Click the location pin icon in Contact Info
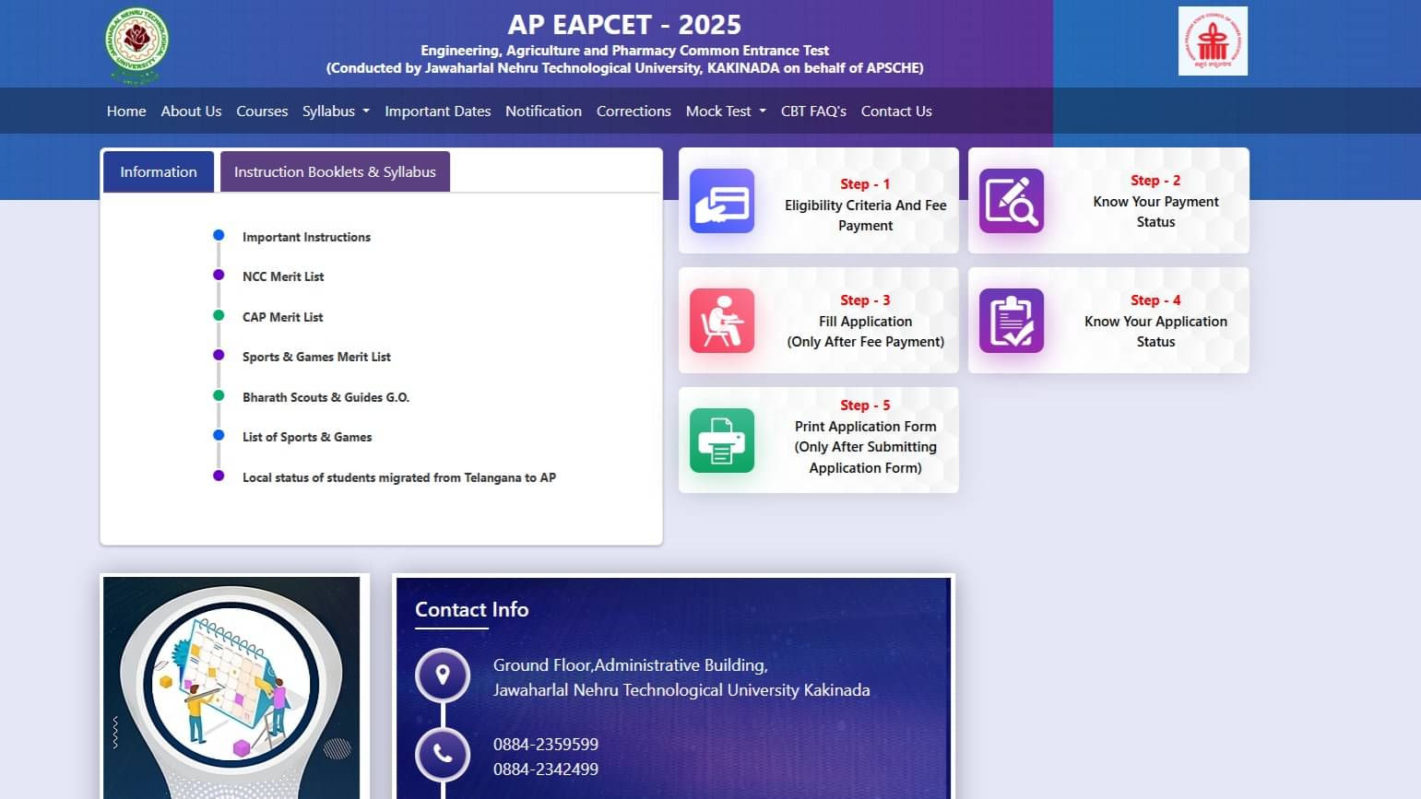Screen dimensions: 1421x799 point(444,676)
